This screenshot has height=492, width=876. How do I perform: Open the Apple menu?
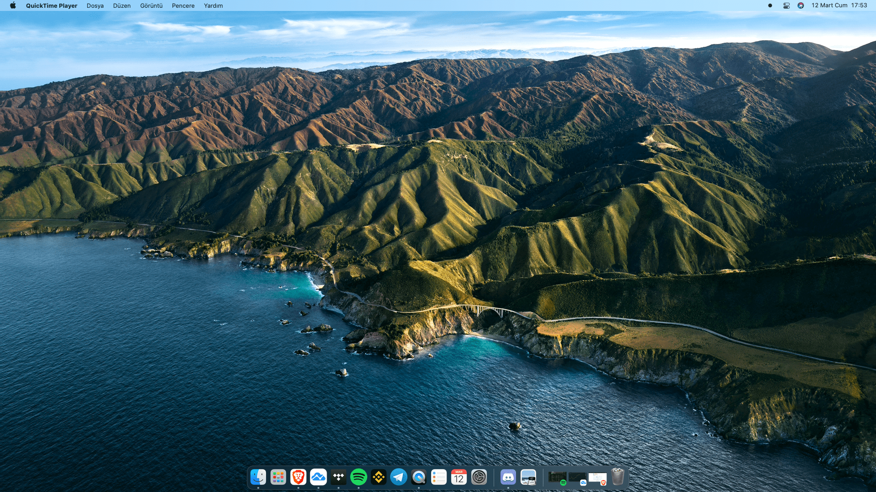pyautogui.click(x=13, y=5)
